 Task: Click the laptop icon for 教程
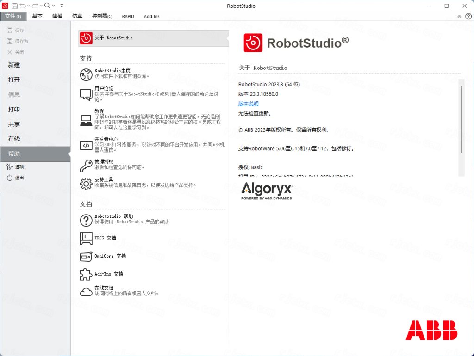86,120
